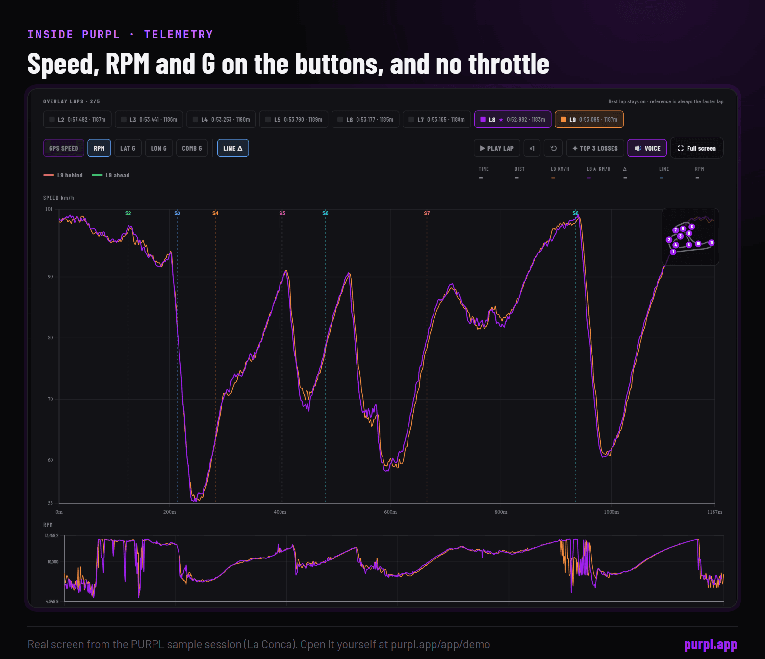Toggle lap L2 0:57.492 overlay

[77, 120]
